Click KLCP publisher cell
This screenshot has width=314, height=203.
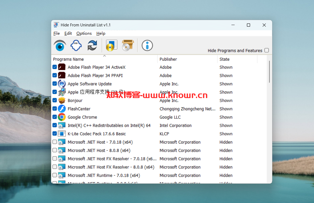coord(164,134)
